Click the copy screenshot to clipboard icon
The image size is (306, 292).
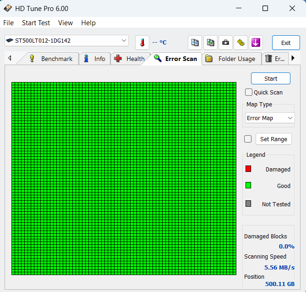click(x=210, y=42)
